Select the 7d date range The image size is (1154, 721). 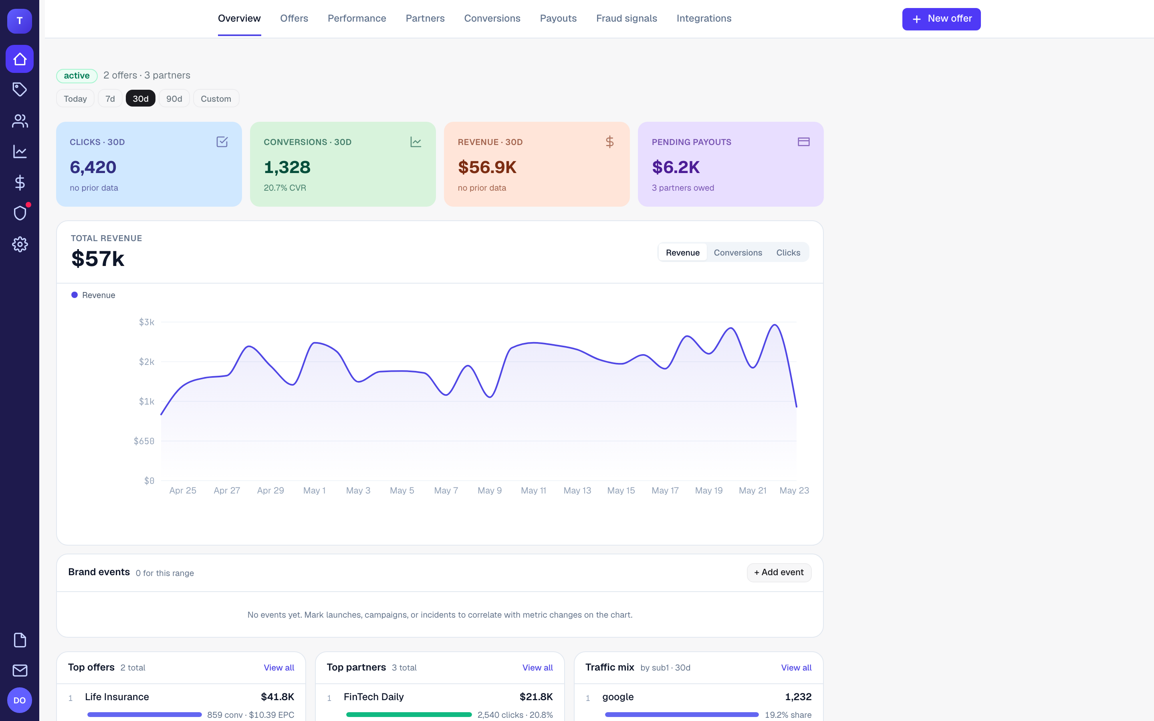[x=110, y=99]
